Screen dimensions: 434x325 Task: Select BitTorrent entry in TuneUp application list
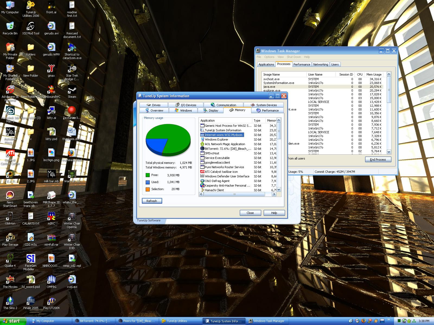tap(226, 149)
